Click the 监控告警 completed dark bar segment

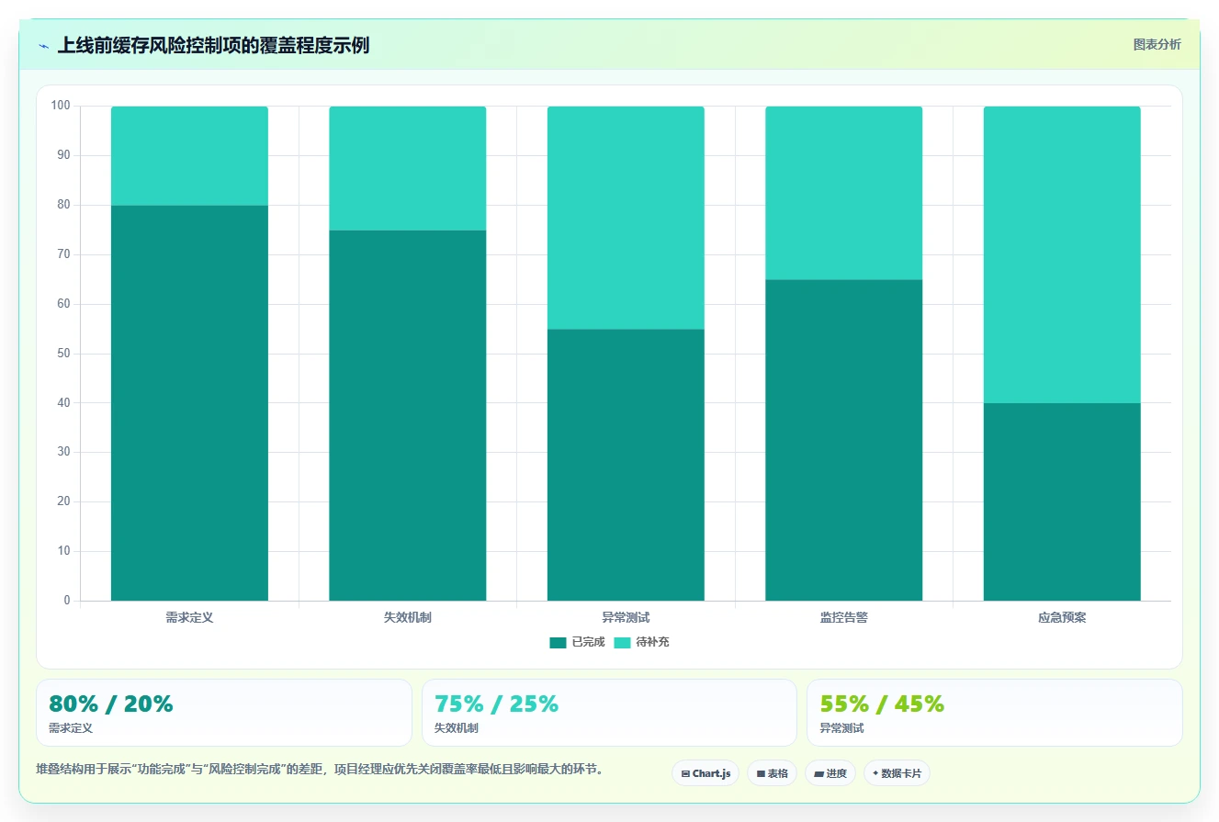[x=844, y=440]
